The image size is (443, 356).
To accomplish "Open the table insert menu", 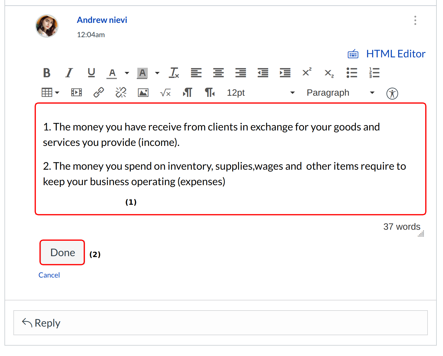I will 50,93.
